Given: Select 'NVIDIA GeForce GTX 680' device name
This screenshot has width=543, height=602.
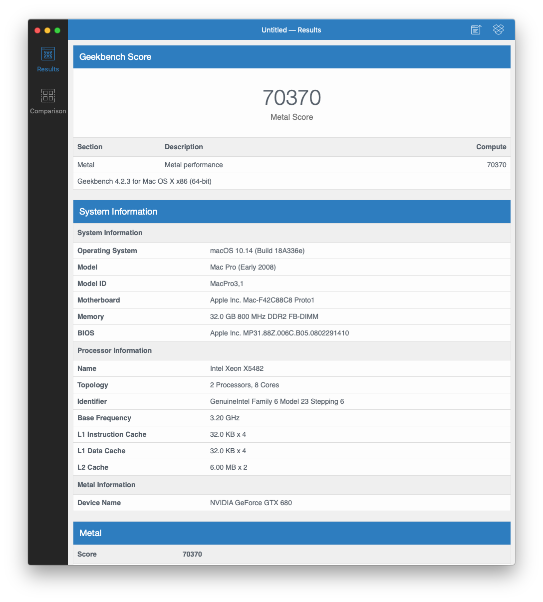Looking at the screenshot, I should [x=251, y=503].
